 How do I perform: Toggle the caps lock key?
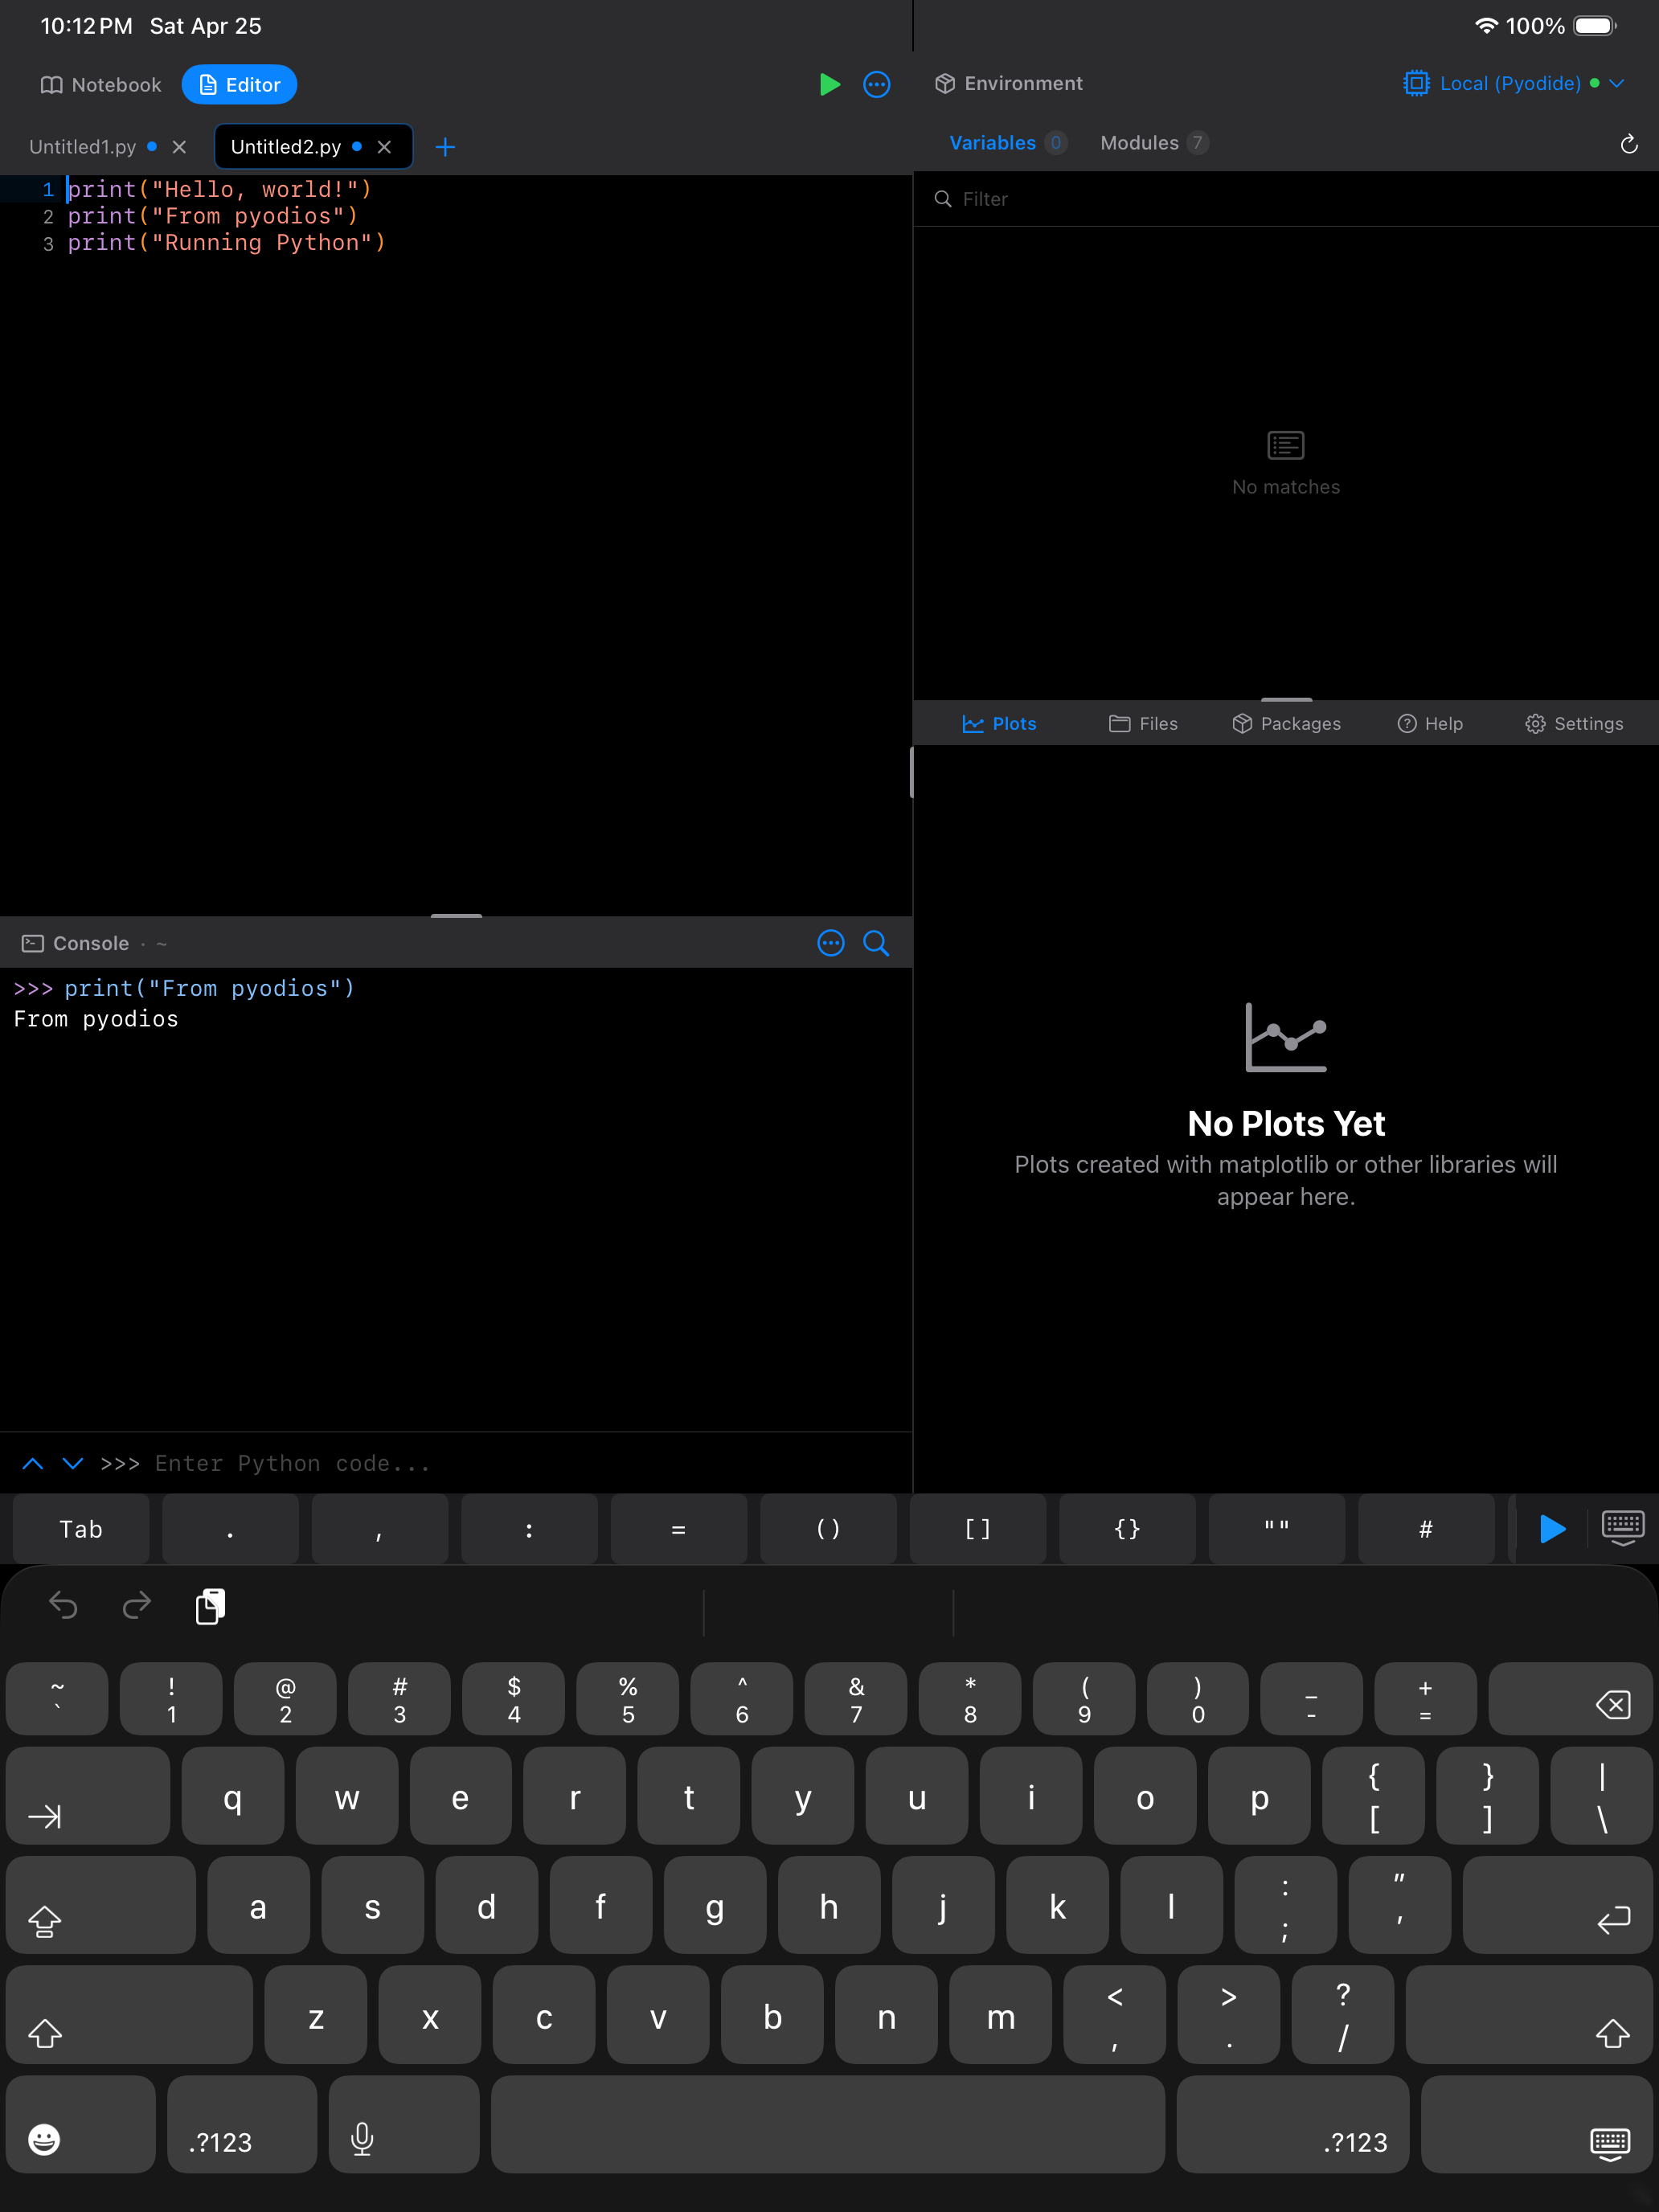pos(101,1905)
